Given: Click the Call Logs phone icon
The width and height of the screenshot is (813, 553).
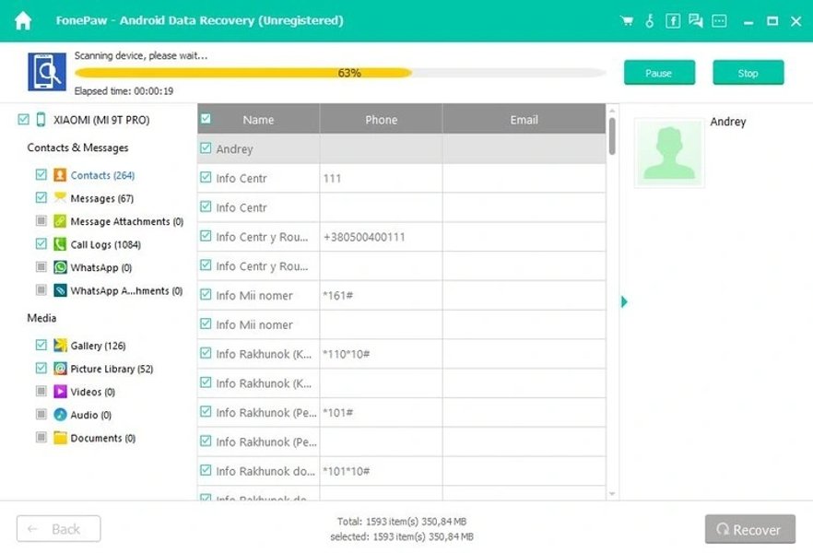Looking at the screenshot, I should (x=60, y=244).
